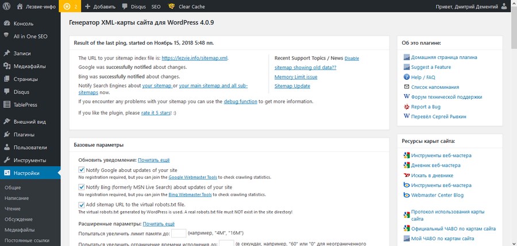The height and width of the screenshot is (246, 517).
Task: Click Disable link next to Recent Support Topics
Action: click(x=352, y=58)
